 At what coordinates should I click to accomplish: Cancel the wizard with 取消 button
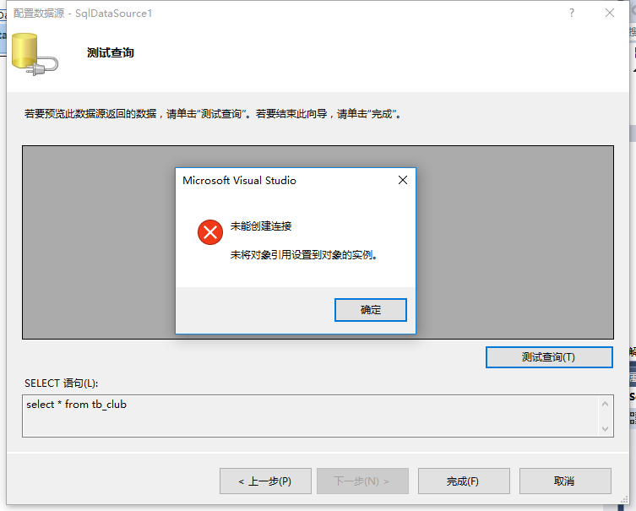(x=565, y=481)
